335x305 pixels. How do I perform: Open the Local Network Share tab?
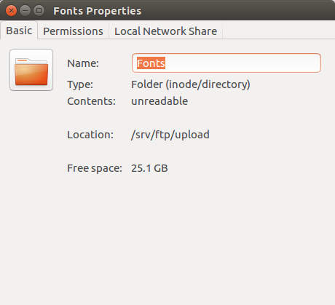coord(165,31)
